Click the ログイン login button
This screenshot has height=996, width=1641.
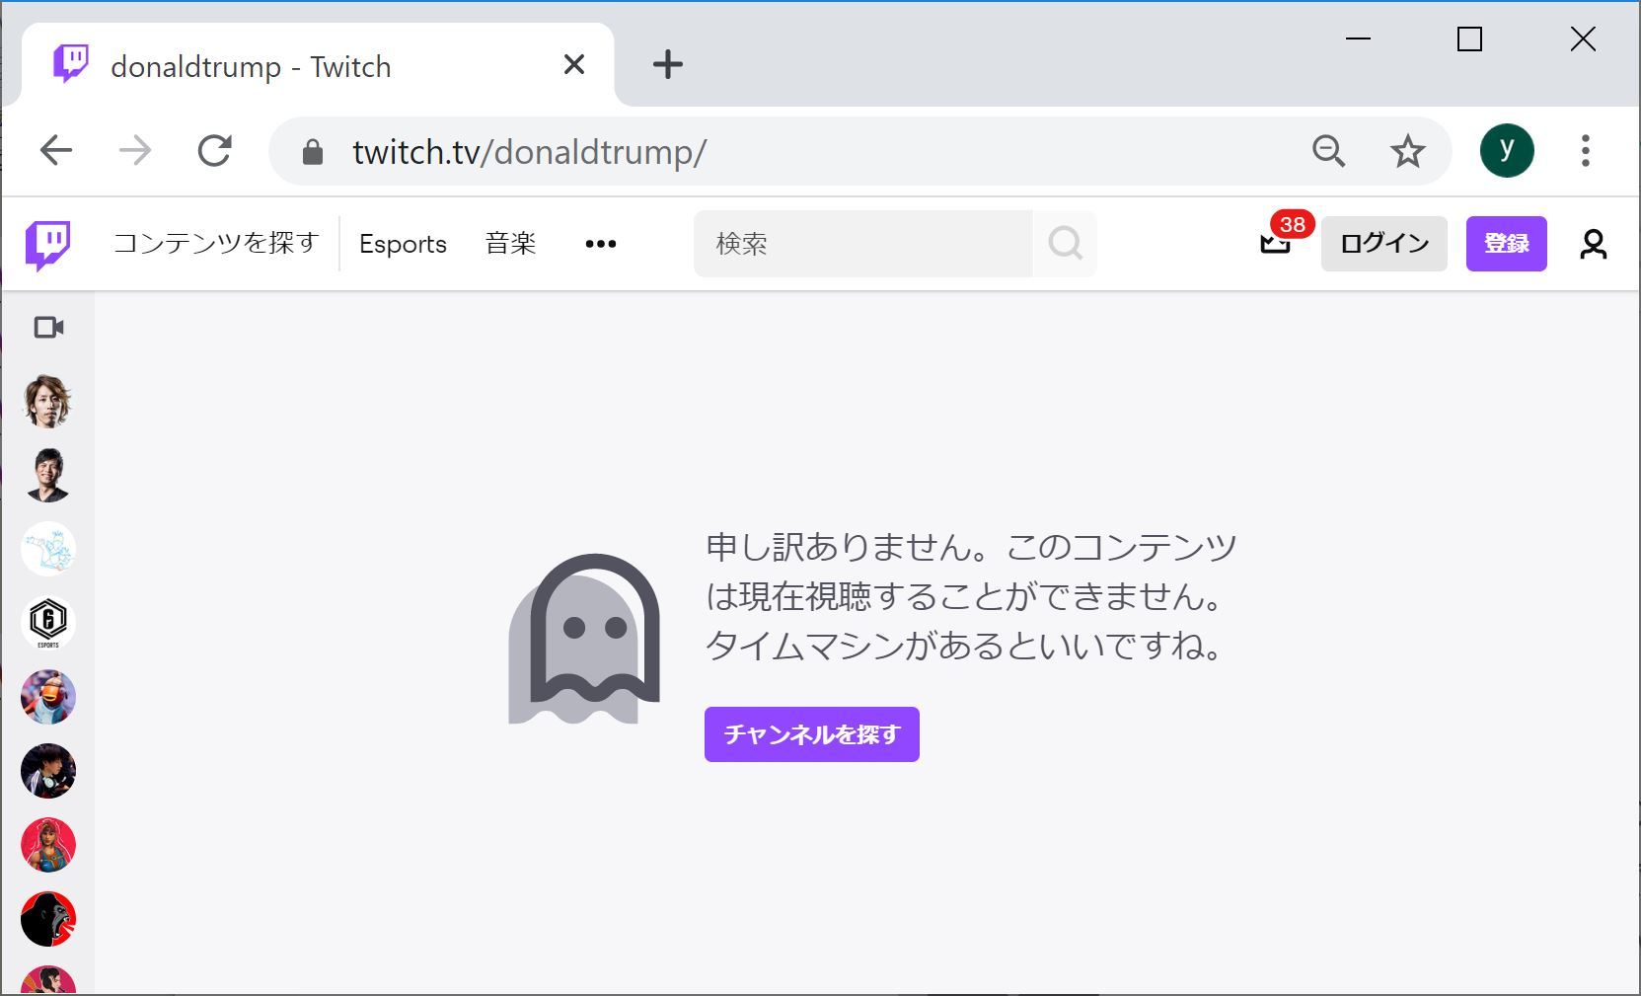1383,244
